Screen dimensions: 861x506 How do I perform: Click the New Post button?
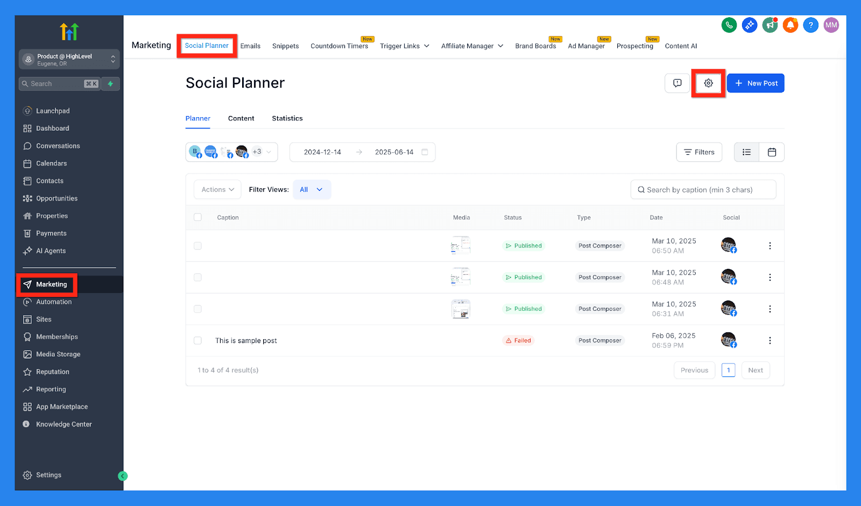(x=756, y=83)
